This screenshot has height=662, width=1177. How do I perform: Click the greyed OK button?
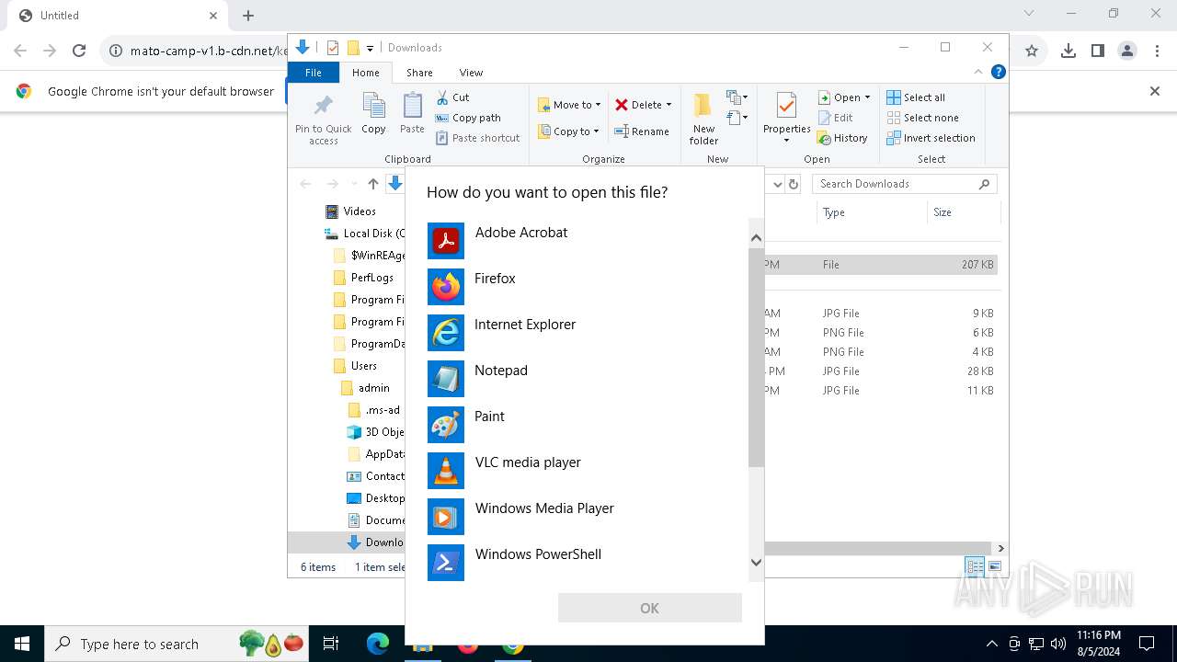(649, 608)
